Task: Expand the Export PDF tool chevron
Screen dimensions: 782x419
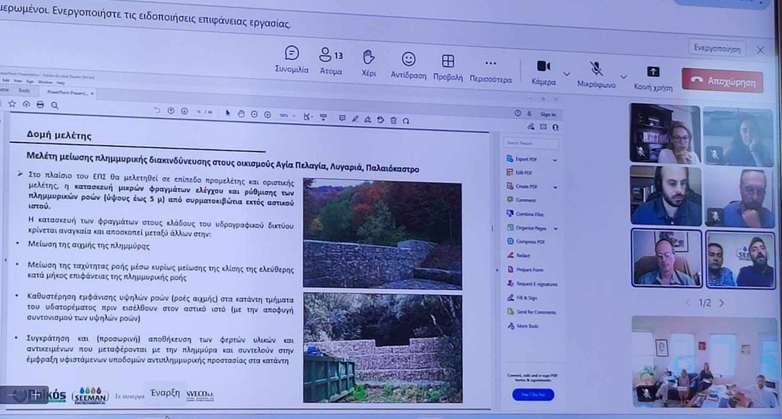Action: point(554,160)
